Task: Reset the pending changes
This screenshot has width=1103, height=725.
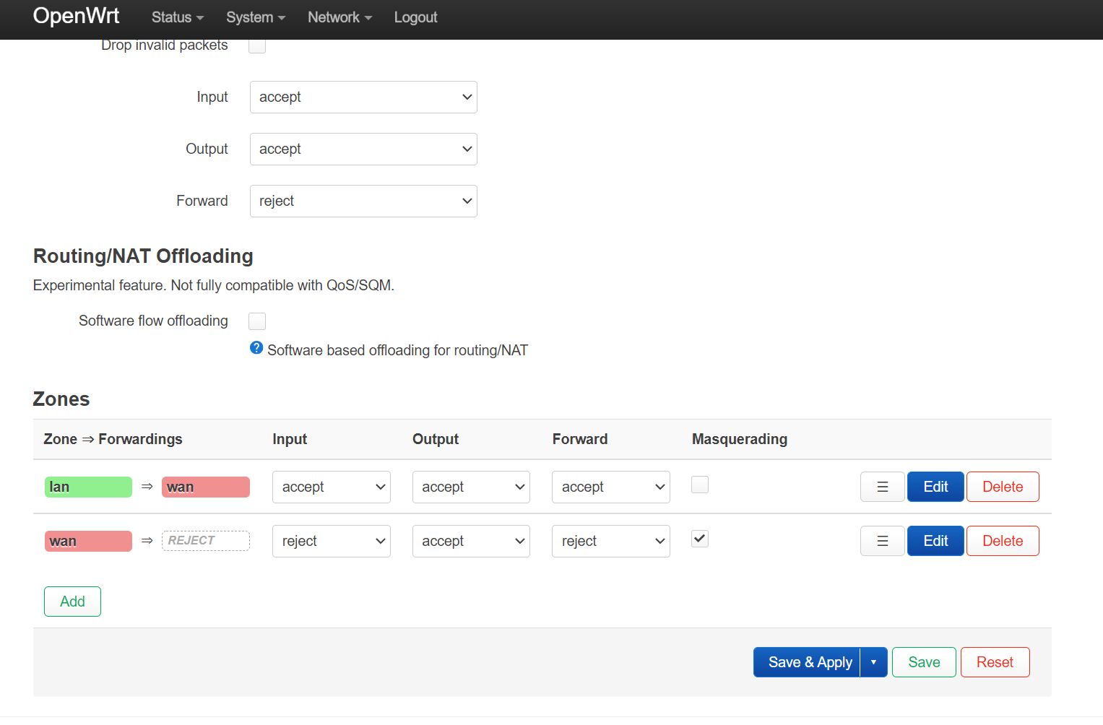Action: (995, 662)
